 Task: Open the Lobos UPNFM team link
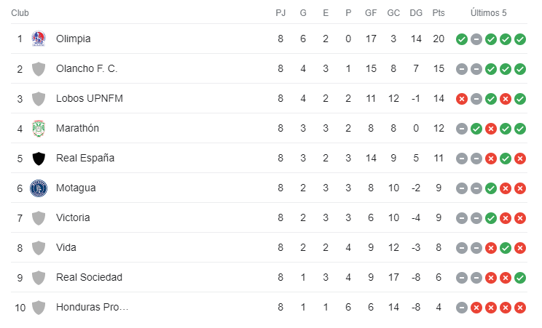(90, 98)
